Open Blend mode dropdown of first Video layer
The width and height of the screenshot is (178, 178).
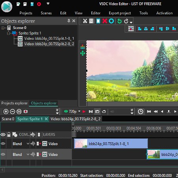click(x=28, y=144)
